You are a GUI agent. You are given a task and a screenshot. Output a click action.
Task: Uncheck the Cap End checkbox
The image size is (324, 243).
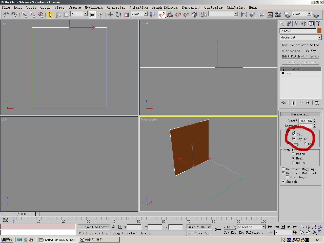click(294, 139)
